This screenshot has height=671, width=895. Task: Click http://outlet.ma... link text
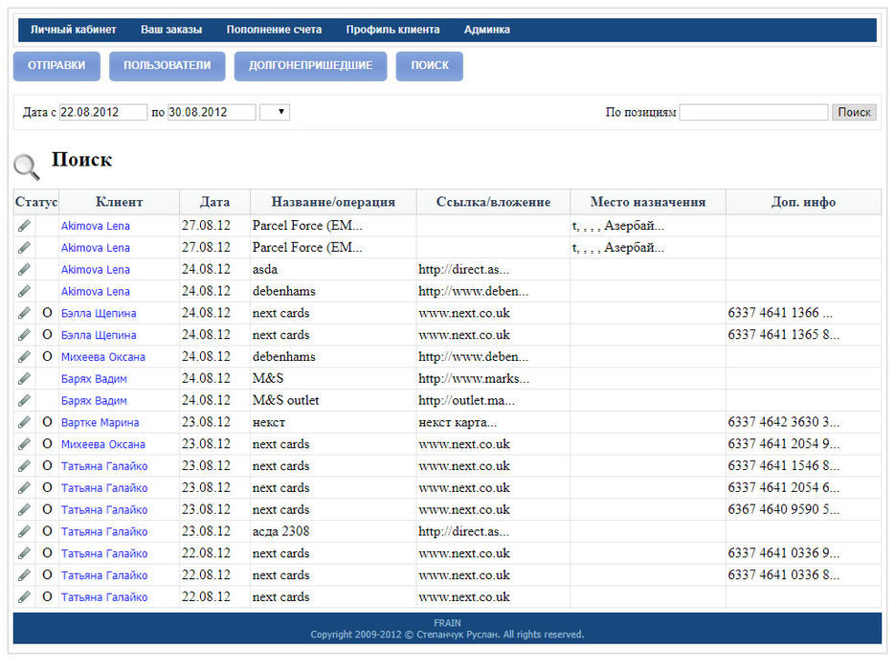[x=466, y=400]
